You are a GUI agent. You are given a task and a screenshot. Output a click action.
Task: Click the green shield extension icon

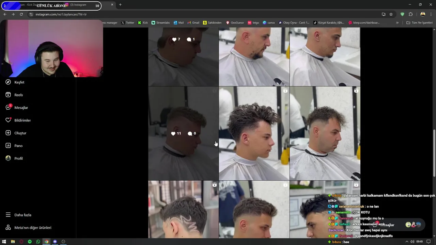402,14
